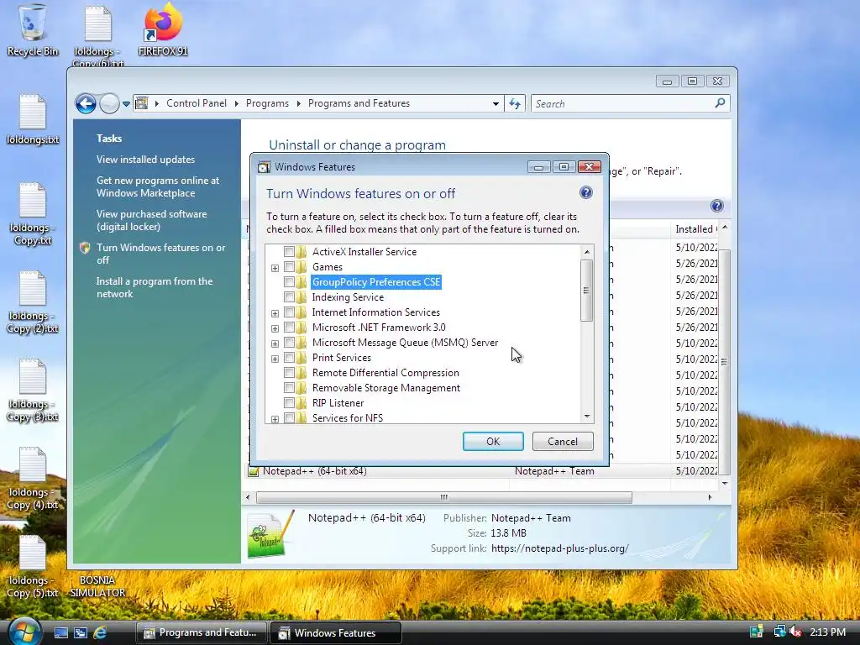Enable the RIP Listener checkbox
This screenshot has width=860, height=645.
(289, 402)
